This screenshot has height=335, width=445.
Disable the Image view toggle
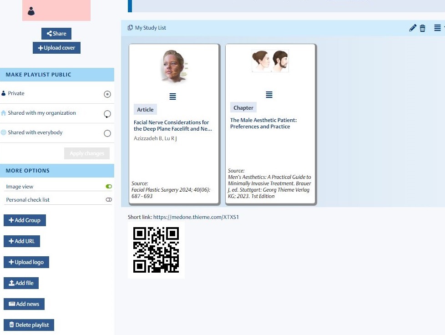109,187
